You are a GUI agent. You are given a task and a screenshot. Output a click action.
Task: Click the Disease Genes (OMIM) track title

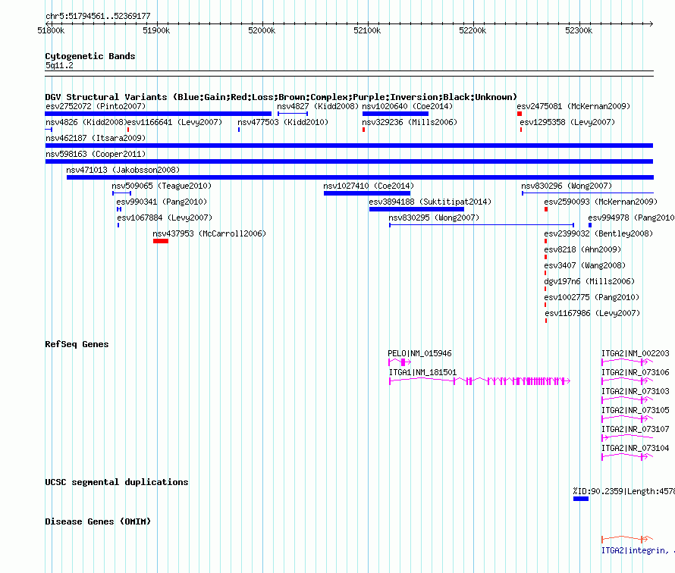coord(98,521)
